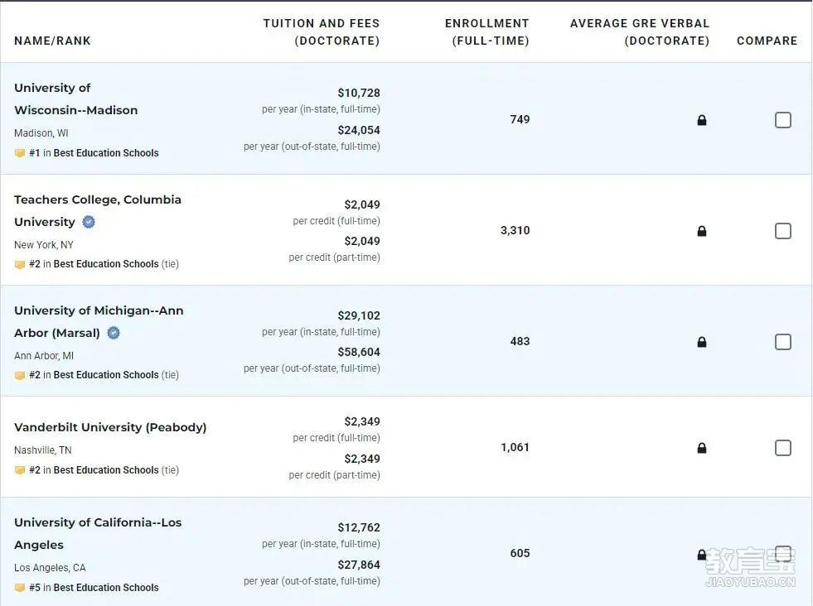Click lock icon in Vanderbilt Peabody row
This screenshot has width=813, height=606.
pos(701,448)
